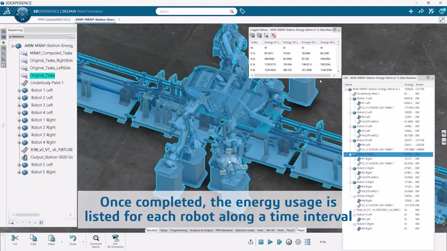Select the Sequencing panel tab
Image resolution: width=447 pixels, height=251 pixels.
(15, 30)
